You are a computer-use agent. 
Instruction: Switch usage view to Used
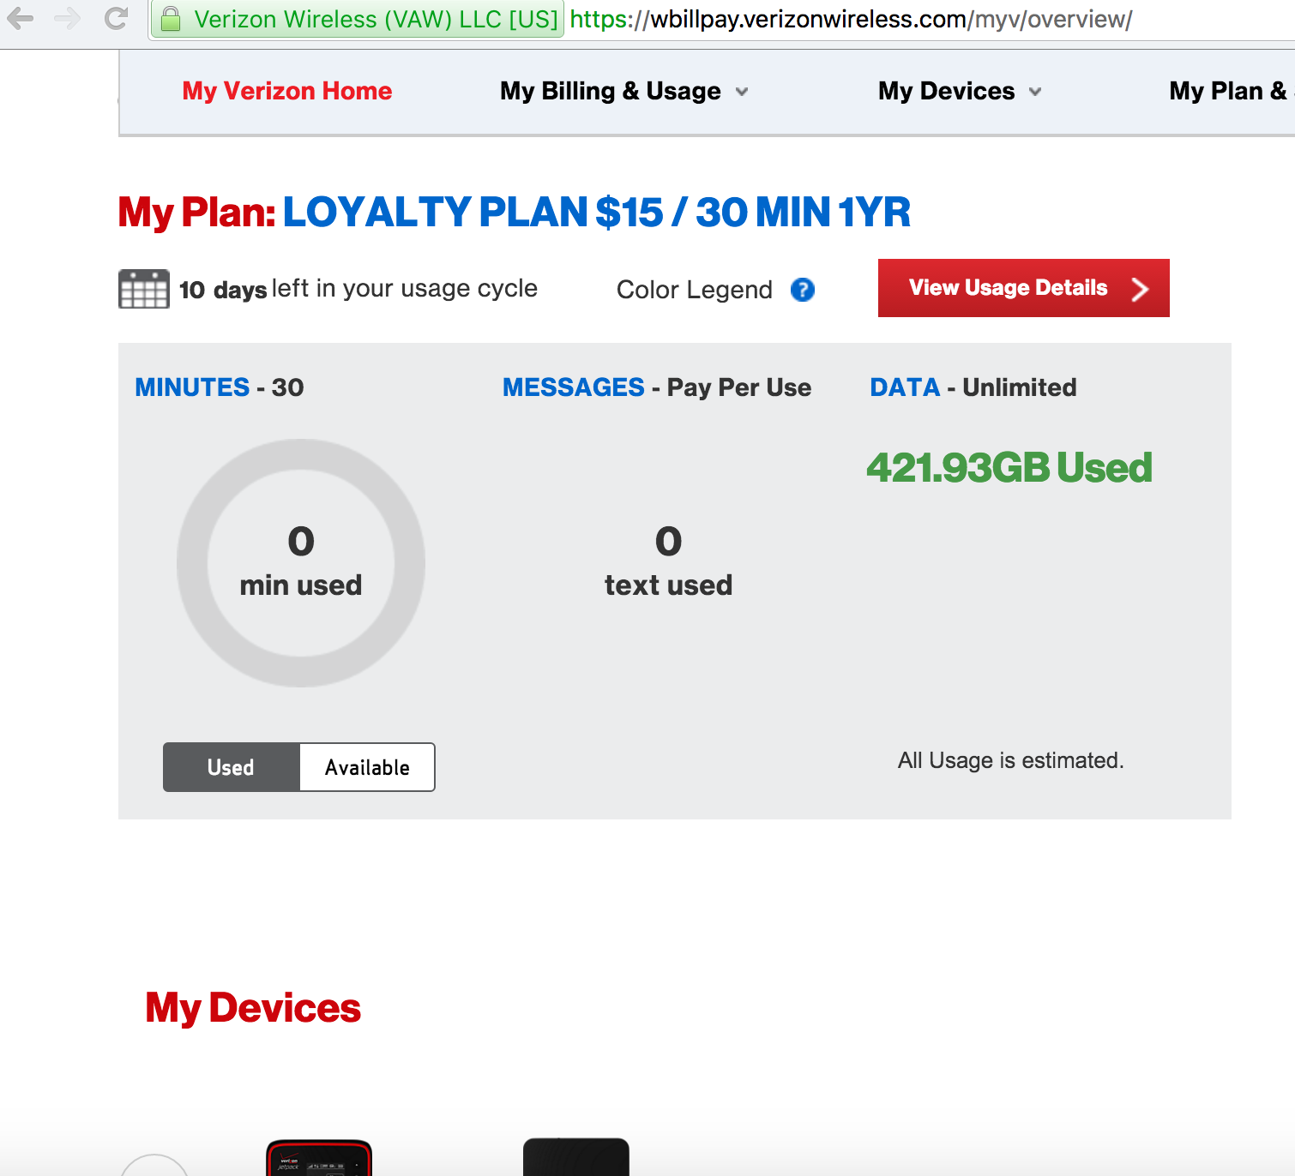pos(232,767)
